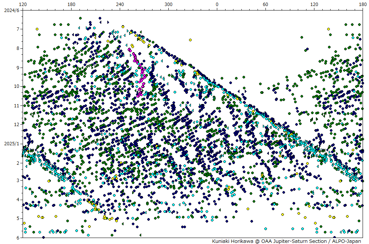Select month 12 label on vertical axis

[17, 125]
